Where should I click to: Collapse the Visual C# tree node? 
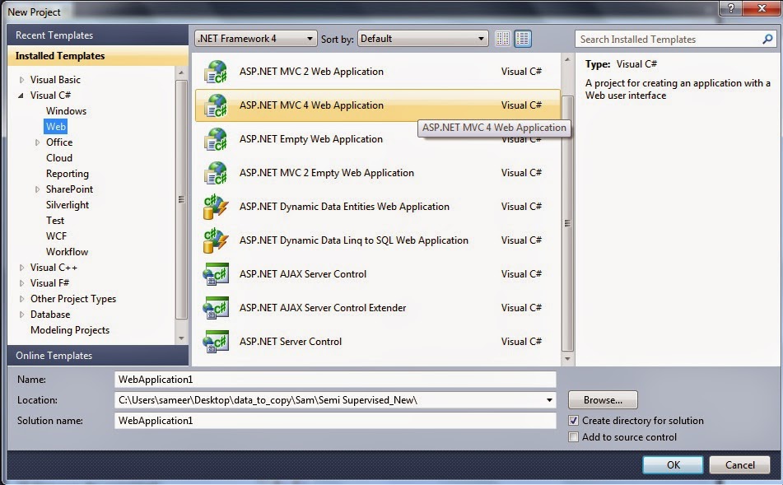(21, 96)
